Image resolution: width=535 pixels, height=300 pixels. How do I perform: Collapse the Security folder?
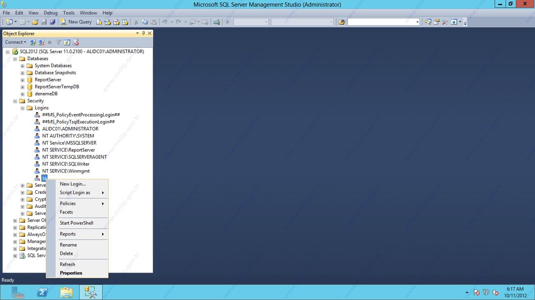tap(15, 101)
